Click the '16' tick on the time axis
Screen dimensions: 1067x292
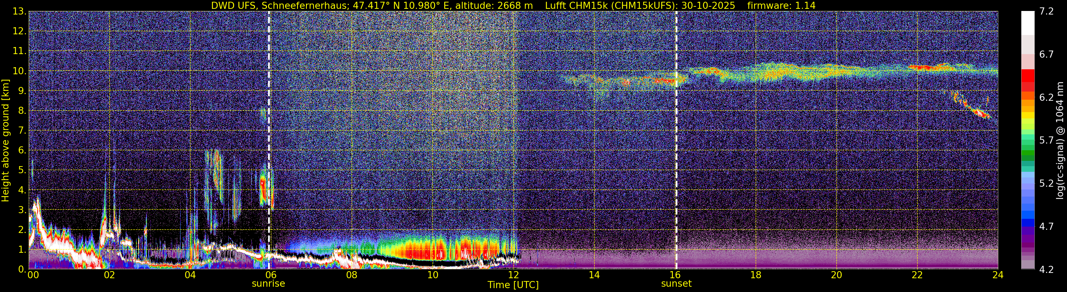[675, 275]
